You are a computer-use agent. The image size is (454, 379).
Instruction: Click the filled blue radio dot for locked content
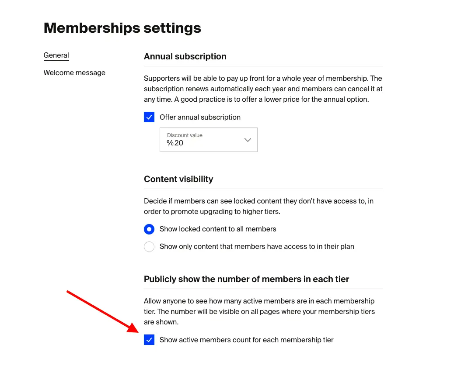(x=149, y=229)
